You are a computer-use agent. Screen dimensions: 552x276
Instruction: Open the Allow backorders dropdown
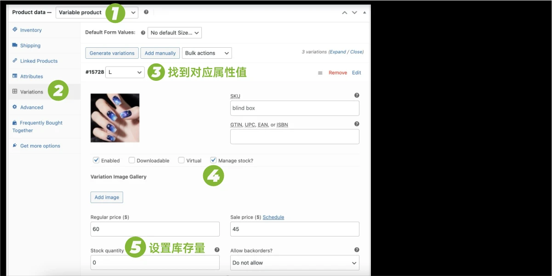[294, 263]
